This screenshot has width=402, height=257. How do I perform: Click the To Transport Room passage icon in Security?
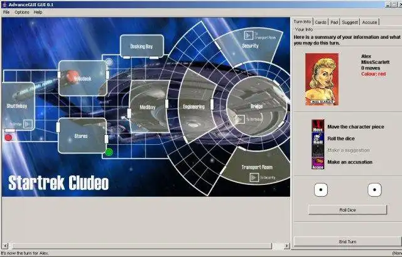coord(248,35)
